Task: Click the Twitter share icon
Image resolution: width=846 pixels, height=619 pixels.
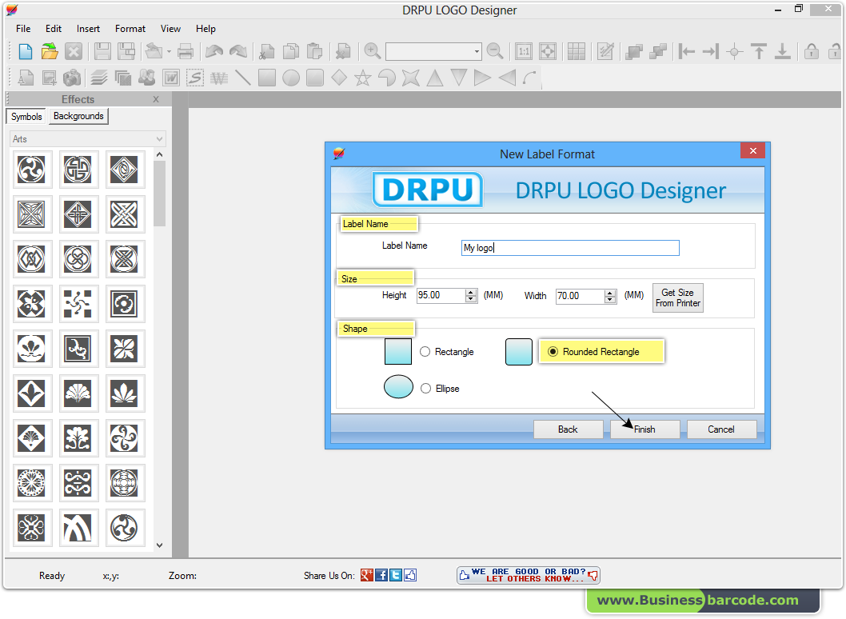Action: pyautogui.click(x=396, y=575)
